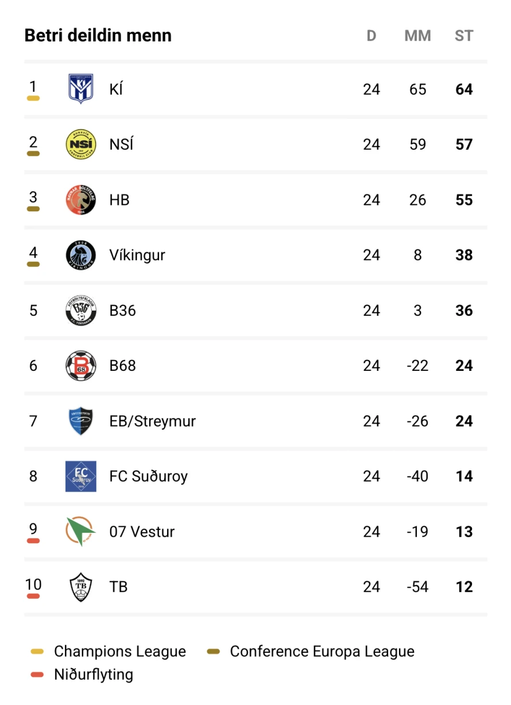The image size is (511, 705).
Task: Select the yellow Champions League legend marker
Action: 37,652
